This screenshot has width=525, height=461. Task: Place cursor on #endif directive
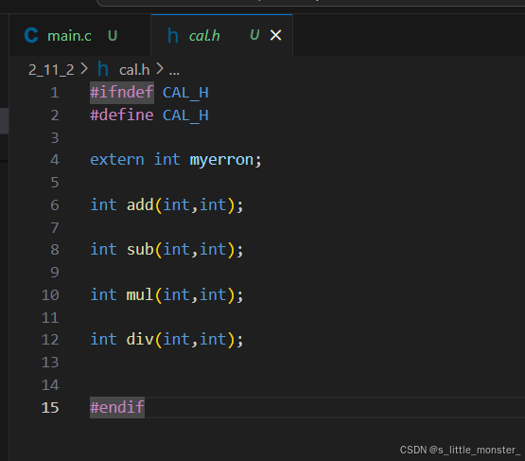(x=117, y=408)
